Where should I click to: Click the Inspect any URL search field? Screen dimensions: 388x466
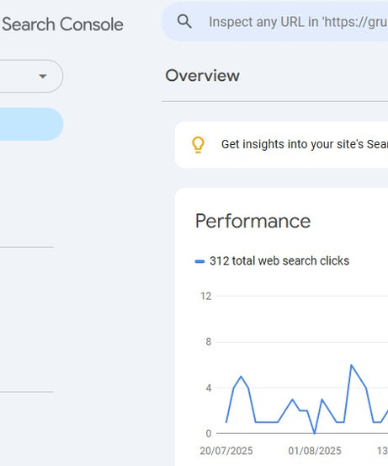click(275, 22)
